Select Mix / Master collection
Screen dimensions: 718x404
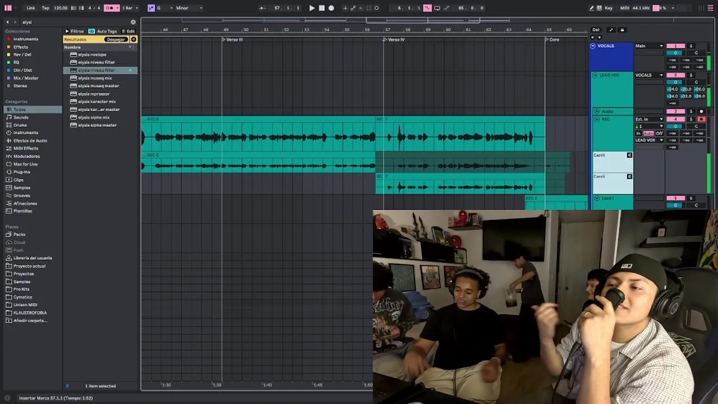(26, 78)
